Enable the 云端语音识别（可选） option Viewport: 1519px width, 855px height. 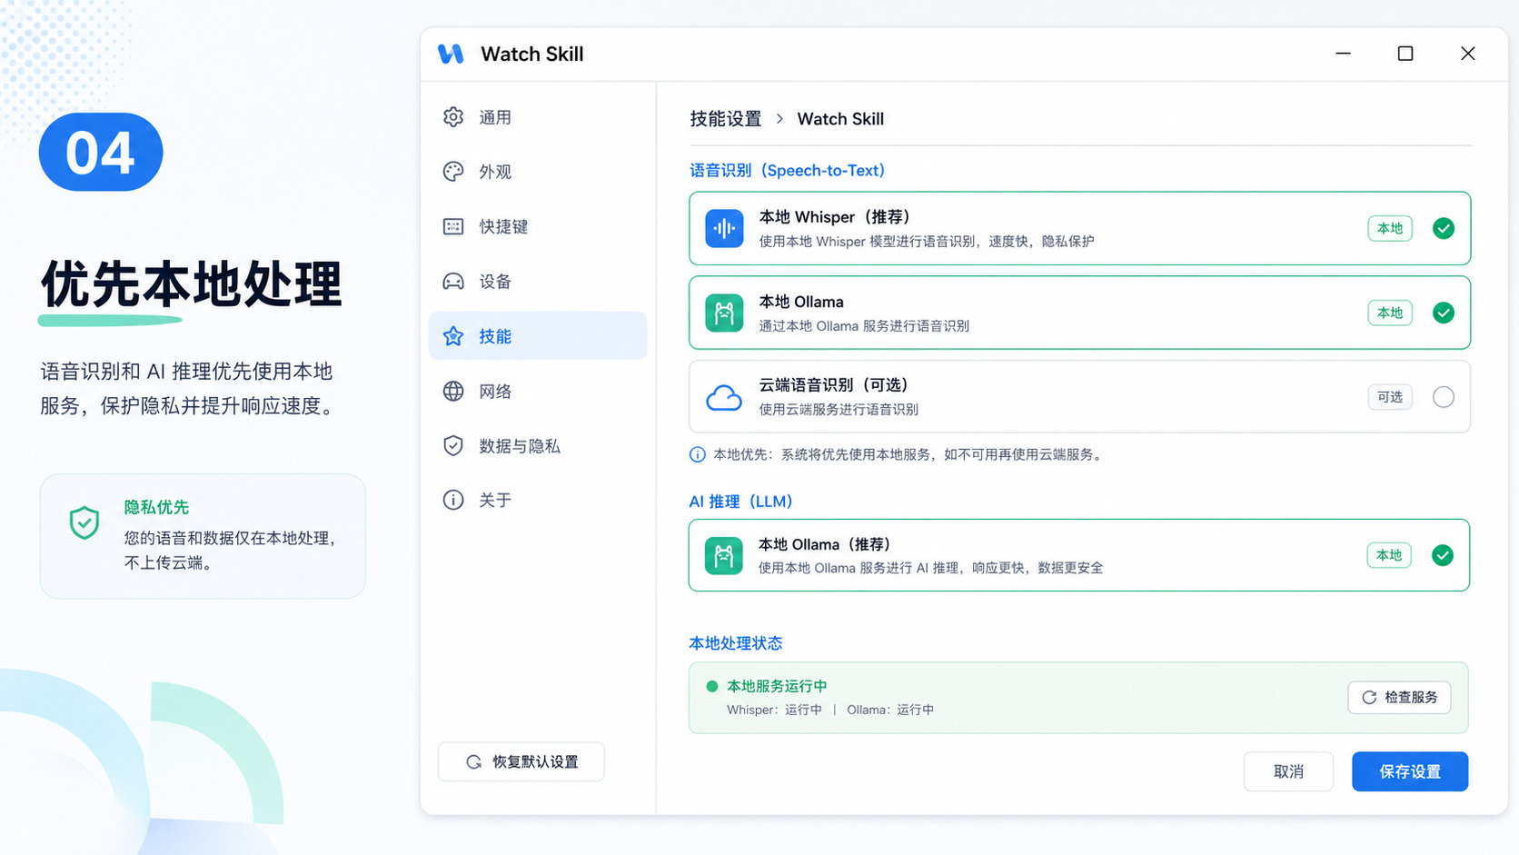click(1444, 397)
